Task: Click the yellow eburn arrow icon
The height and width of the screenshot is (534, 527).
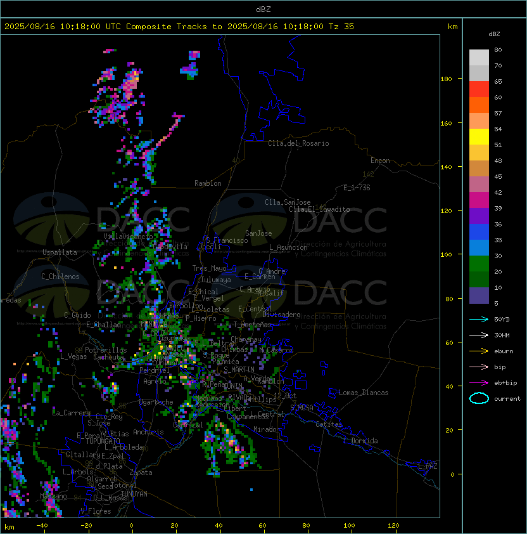Action: (479, 351)
